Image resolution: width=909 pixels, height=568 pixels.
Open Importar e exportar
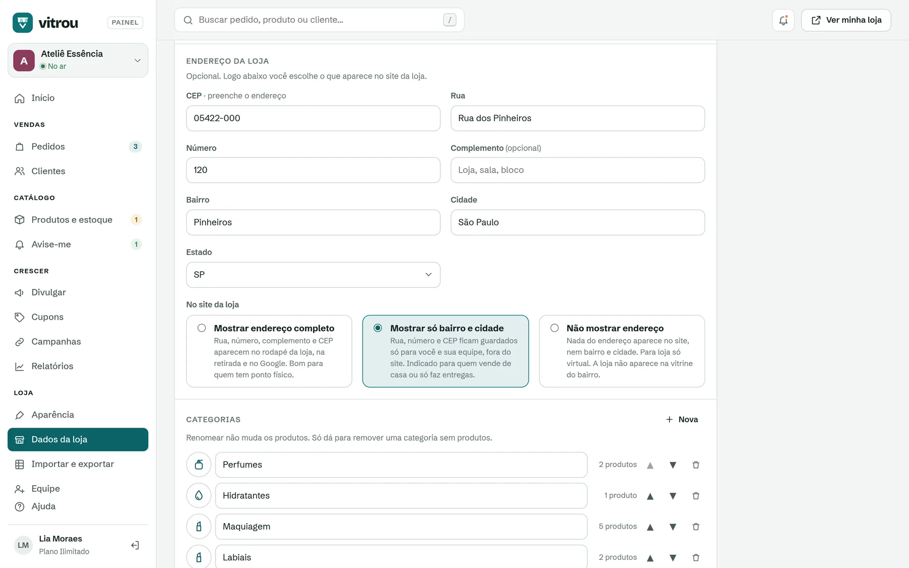tap(78, 464)
